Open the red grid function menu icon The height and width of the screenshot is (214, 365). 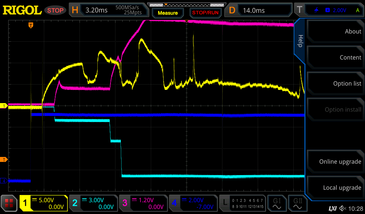click(9, 204)
